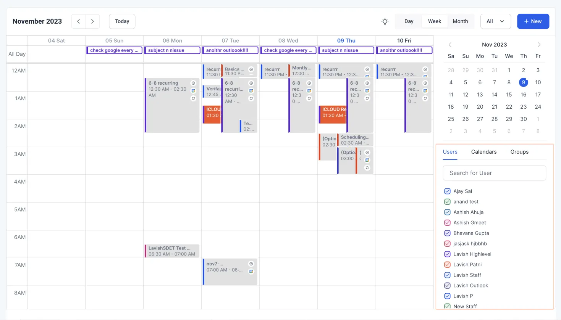Switch to Day view
This screenshot has width=561, height=320.
click(x=409, y=21)
